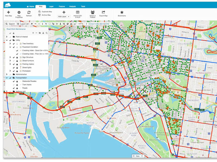Expand the Point of interest folder
Image resolution: width=217 pixels, height=162 pixels.
pos(7,37)
